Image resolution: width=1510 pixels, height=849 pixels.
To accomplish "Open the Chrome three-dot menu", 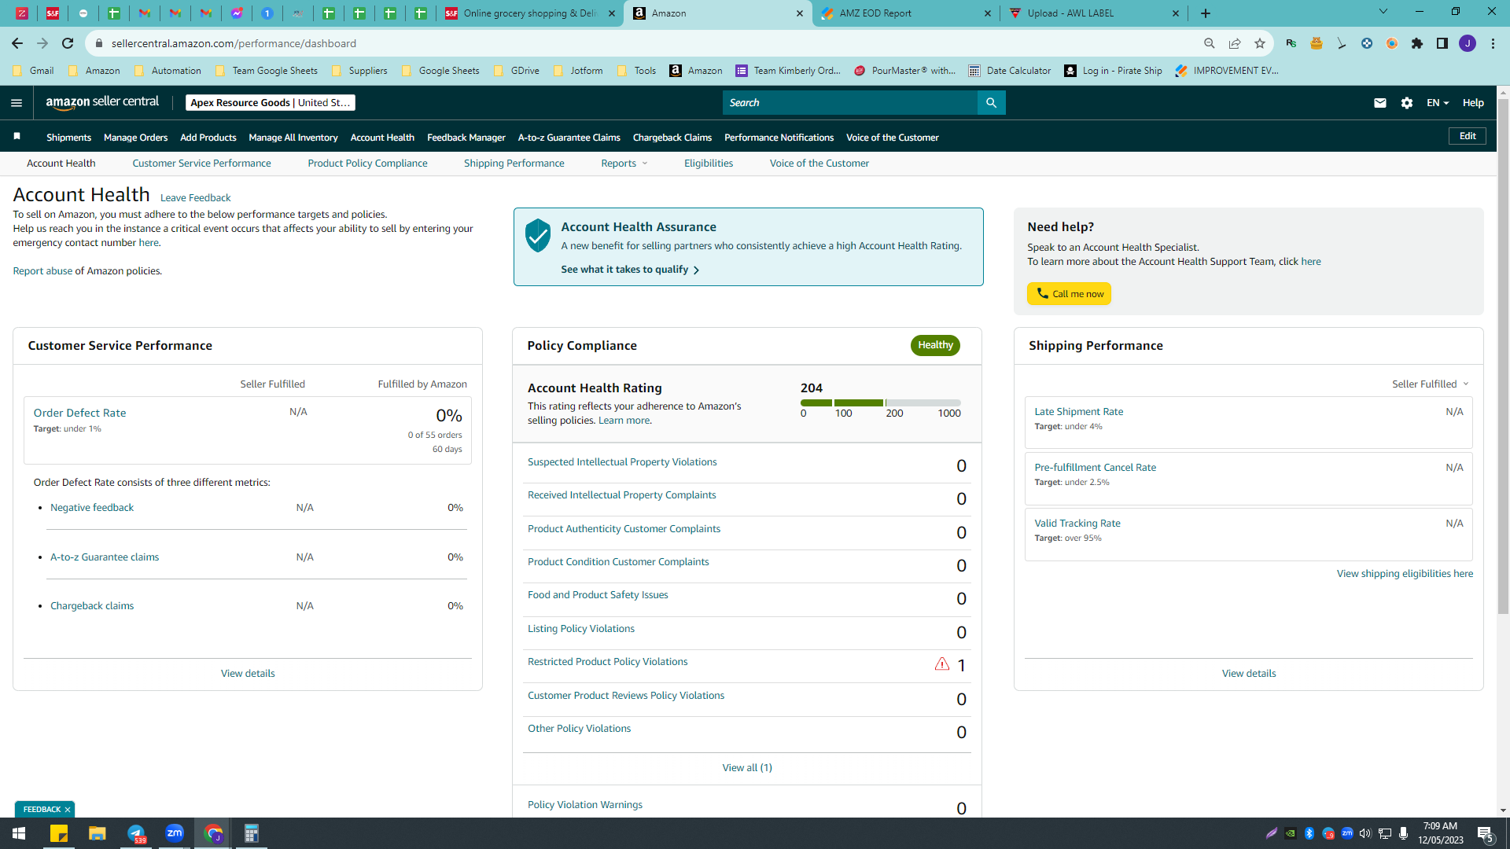I will coord(1493,43).
